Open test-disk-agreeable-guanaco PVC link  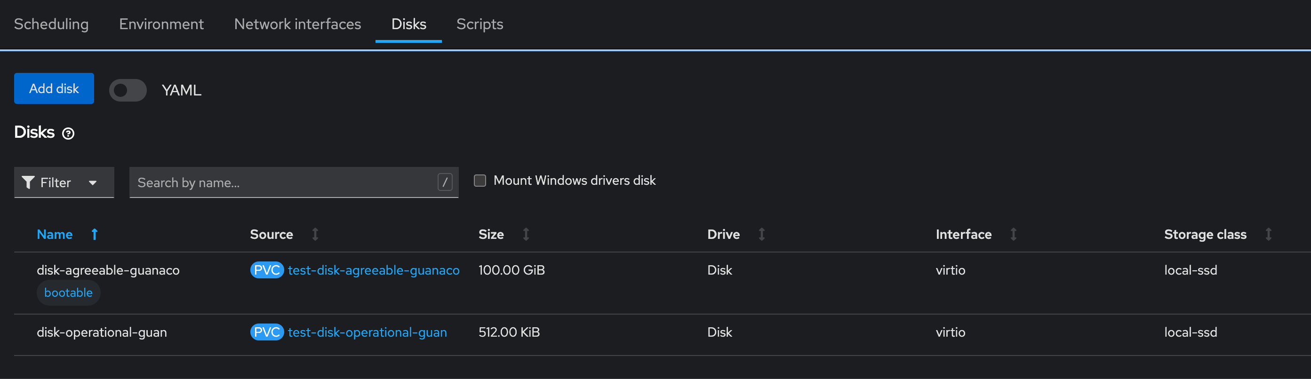click(x=373, y=270)
